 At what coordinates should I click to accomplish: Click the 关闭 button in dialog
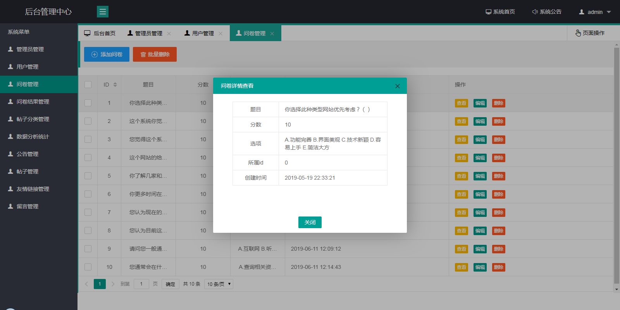pos(310,222)
